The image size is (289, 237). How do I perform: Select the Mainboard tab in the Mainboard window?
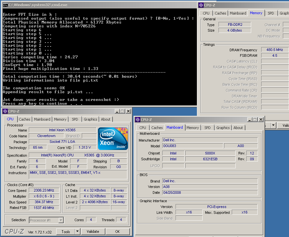point(175,127)
